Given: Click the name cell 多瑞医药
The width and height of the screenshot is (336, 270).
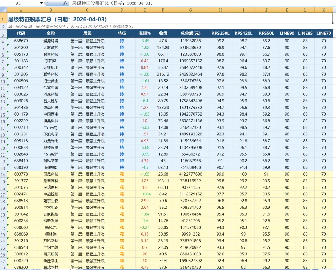Looking at the screenshot, I should coord(51,187).
